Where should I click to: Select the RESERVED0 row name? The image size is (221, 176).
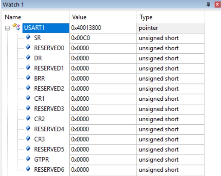click(49, 48)
